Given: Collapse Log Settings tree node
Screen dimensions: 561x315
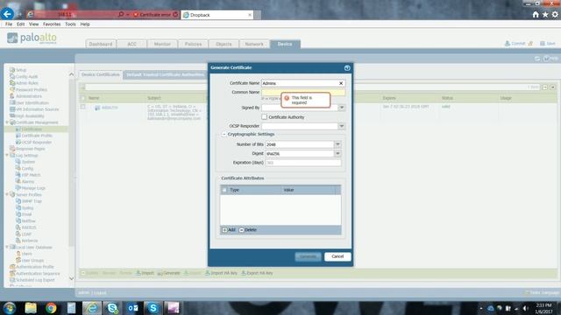Looking at the screenshot, I should coord(7,156).
